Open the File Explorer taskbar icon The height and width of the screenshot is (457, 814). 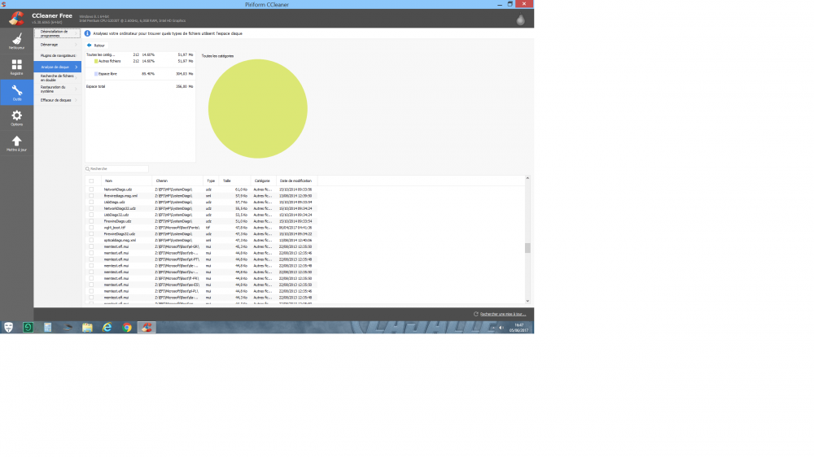tap(87, 328)
